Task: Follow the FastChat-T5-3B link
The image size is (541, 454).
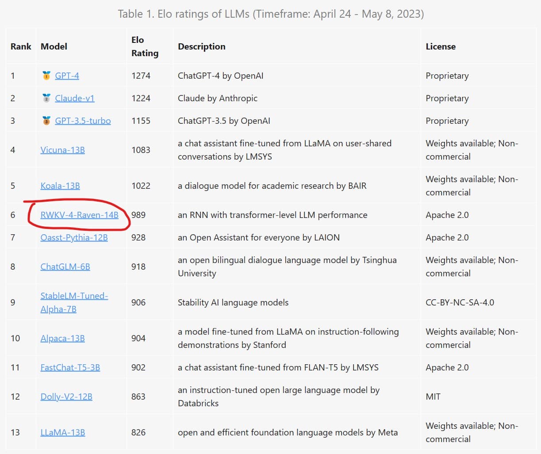Action: point(70,367)
